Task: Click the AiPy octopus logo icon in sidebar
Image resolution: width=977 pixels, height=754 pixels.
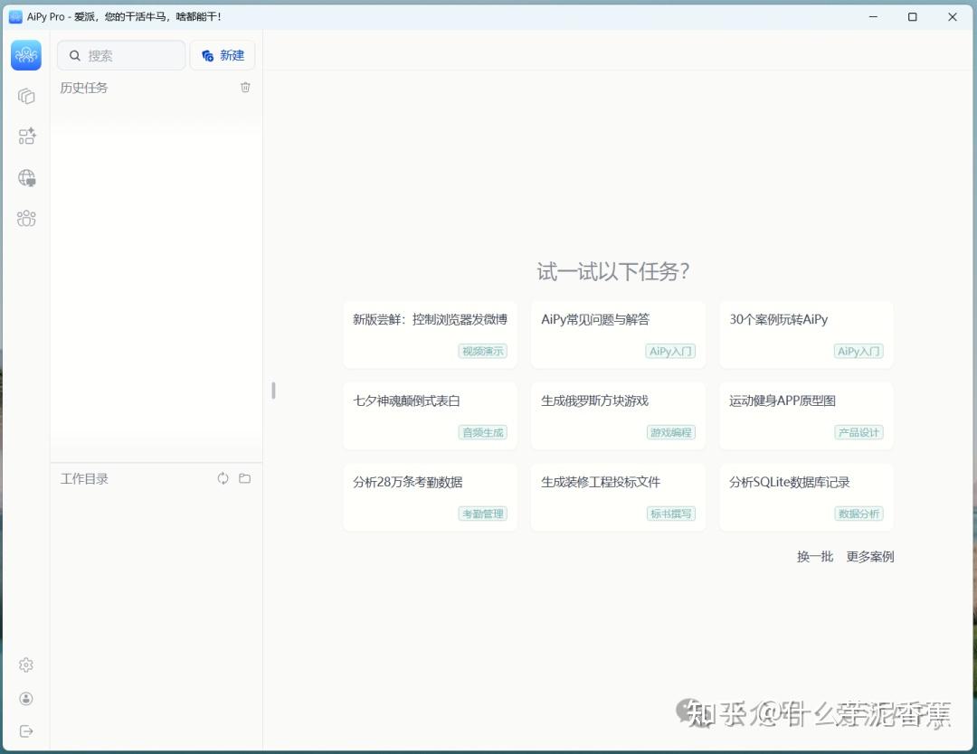Action: pos(26,55)
